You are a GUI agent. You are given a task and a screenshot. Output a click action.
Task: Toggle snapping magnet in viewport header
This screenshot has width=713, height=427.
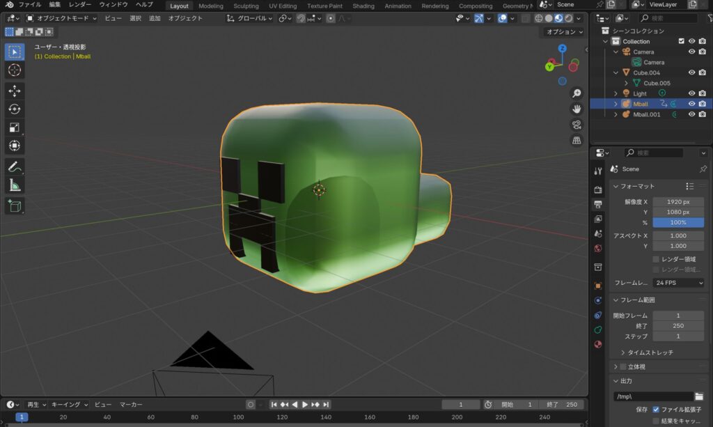coord(301,18)
